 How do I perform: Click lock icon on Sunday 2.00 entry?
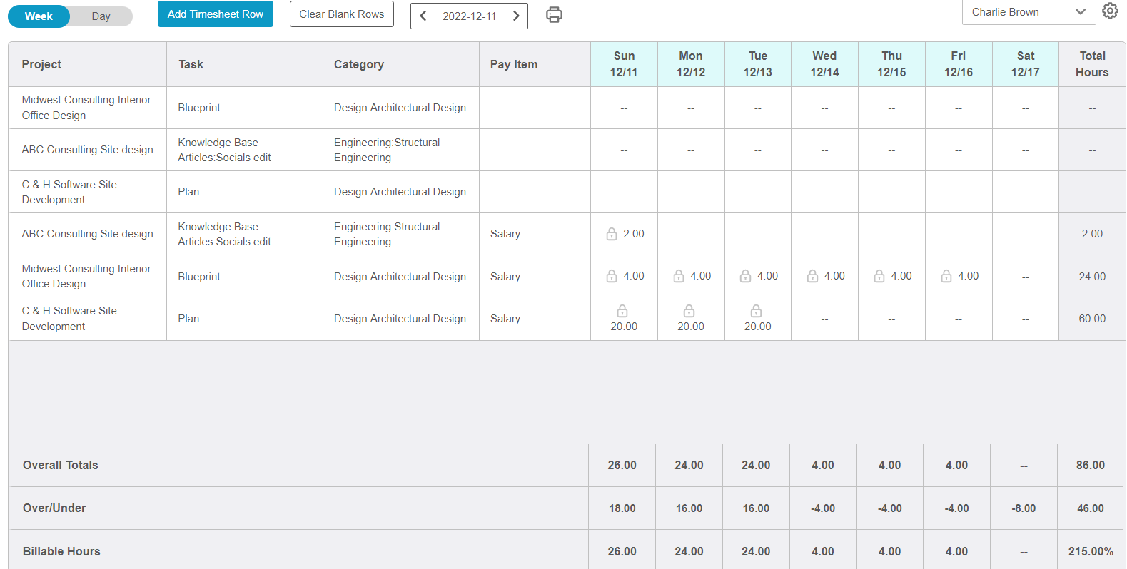[612, 234]
